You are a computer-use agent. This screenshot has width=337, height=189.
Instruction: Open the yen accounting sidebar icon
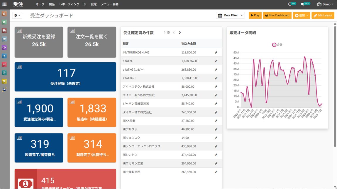4,56
